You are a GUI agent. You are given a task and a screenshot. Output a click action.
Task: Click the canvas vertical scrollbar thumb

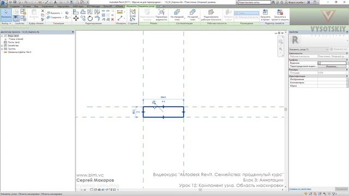(286, 109)
